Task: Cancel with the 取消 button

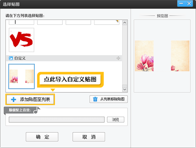Action: [89, 137]
